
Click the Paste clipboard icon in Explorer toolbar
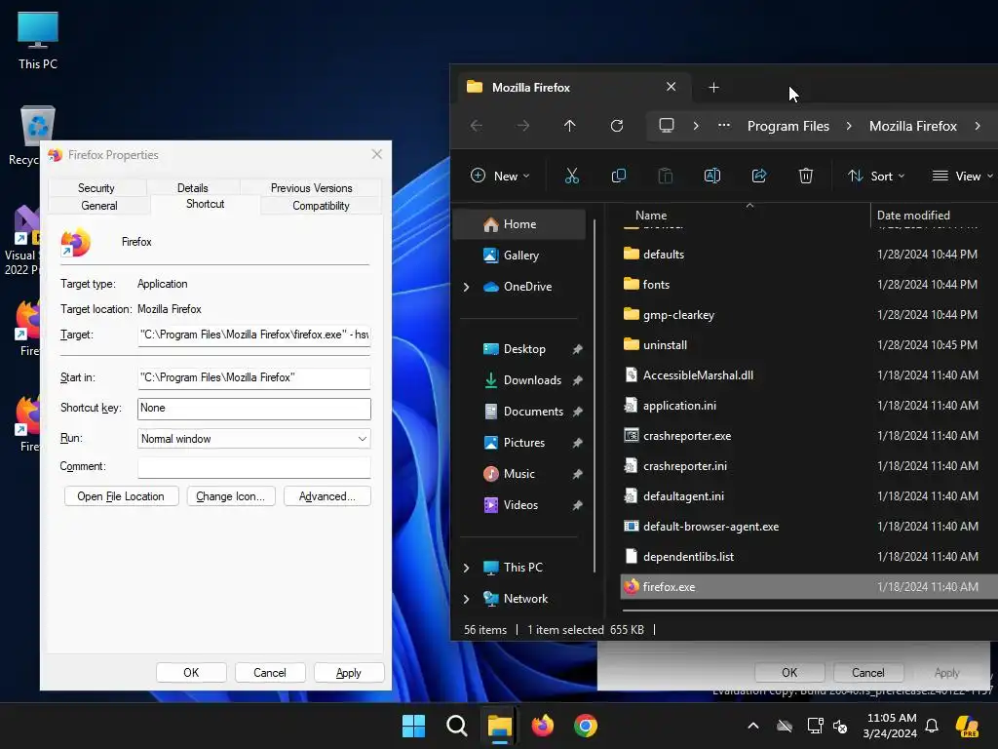[665, 176]
